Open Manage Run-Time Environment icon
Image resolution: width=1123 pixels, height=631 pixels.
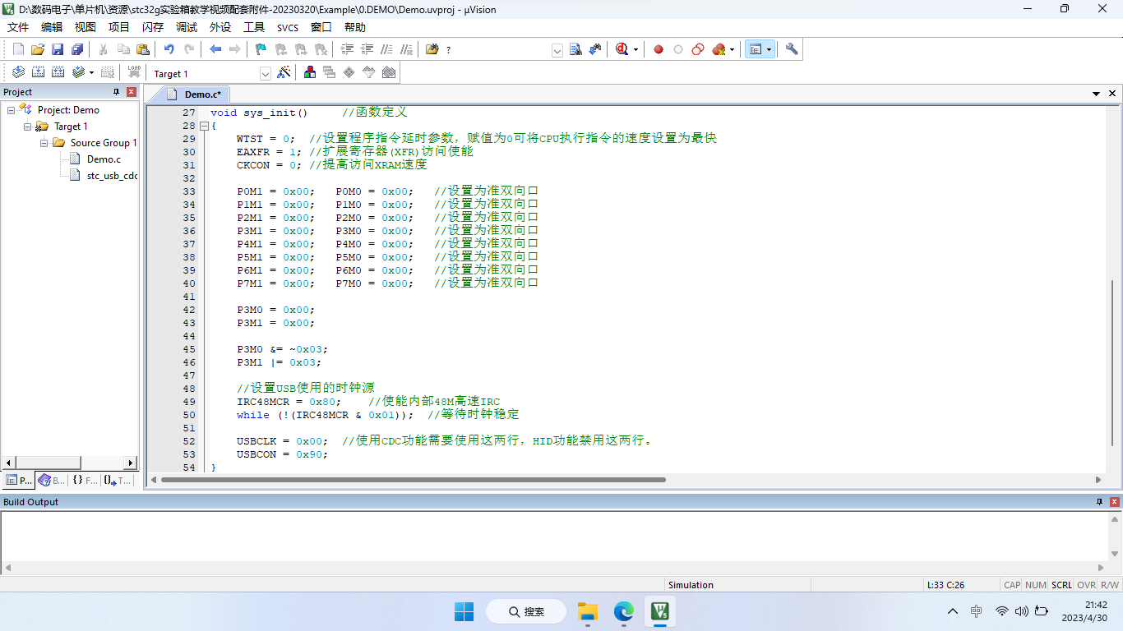tap(349, 72)
